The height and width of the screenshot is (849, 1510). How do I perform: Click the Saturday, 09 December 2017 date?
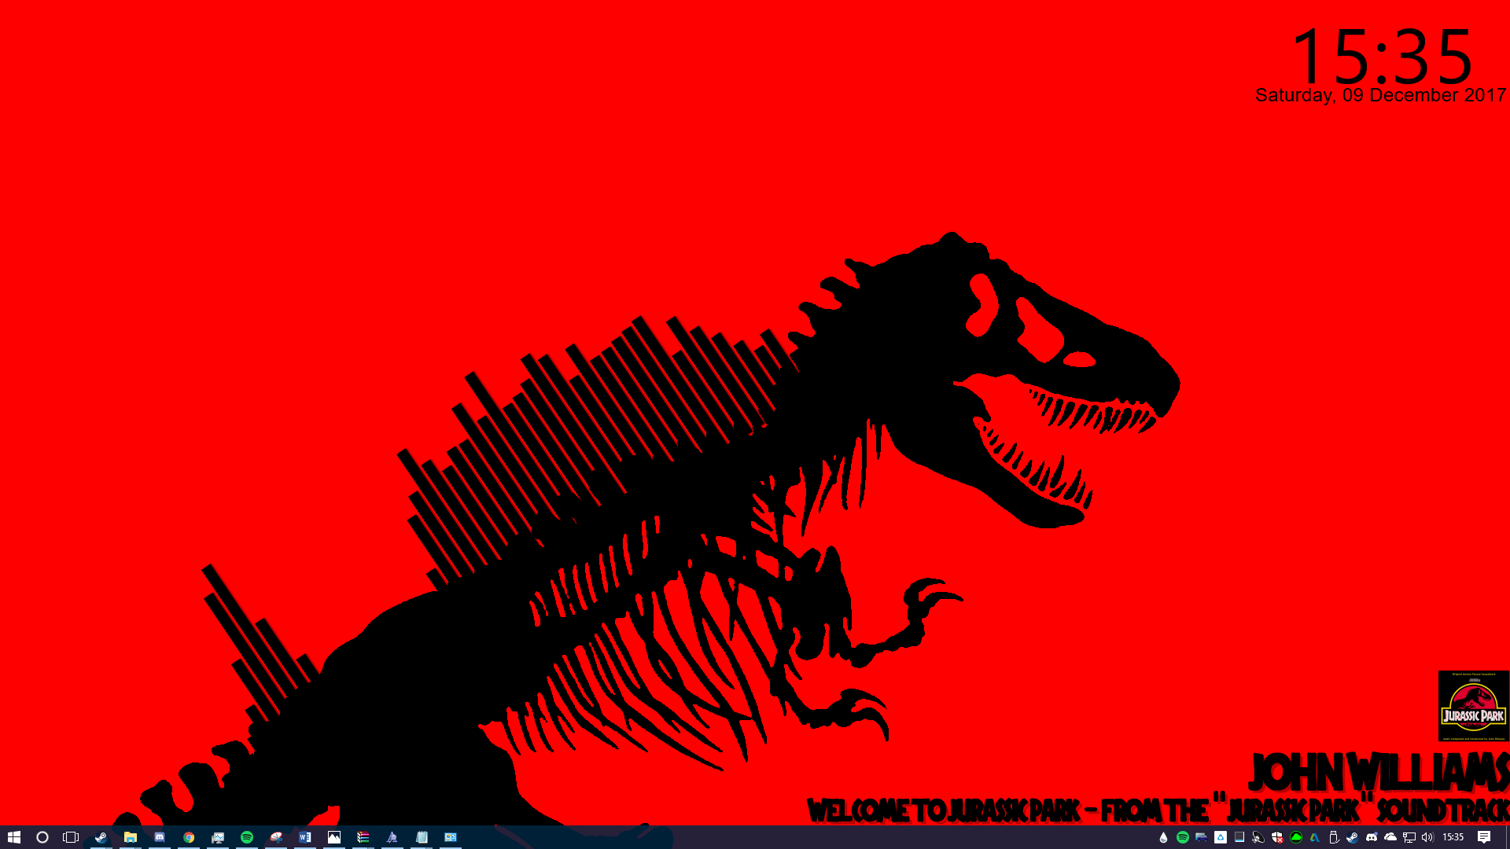tap(1381, 95)
